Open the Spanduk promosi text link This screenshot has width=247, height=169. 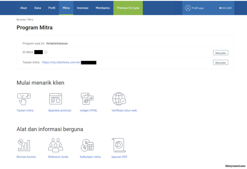click(60, 110)
